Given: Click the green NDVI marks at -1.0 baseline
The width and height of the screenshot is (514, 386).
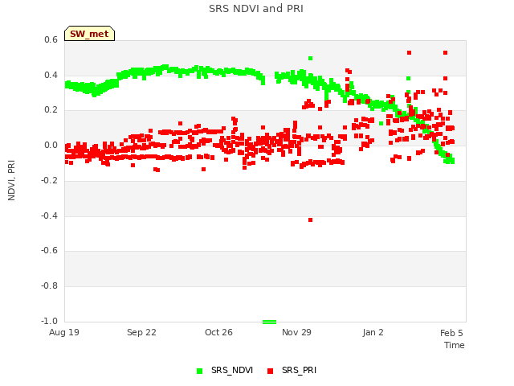Looking at the screenshot, I should pos(270,322).
